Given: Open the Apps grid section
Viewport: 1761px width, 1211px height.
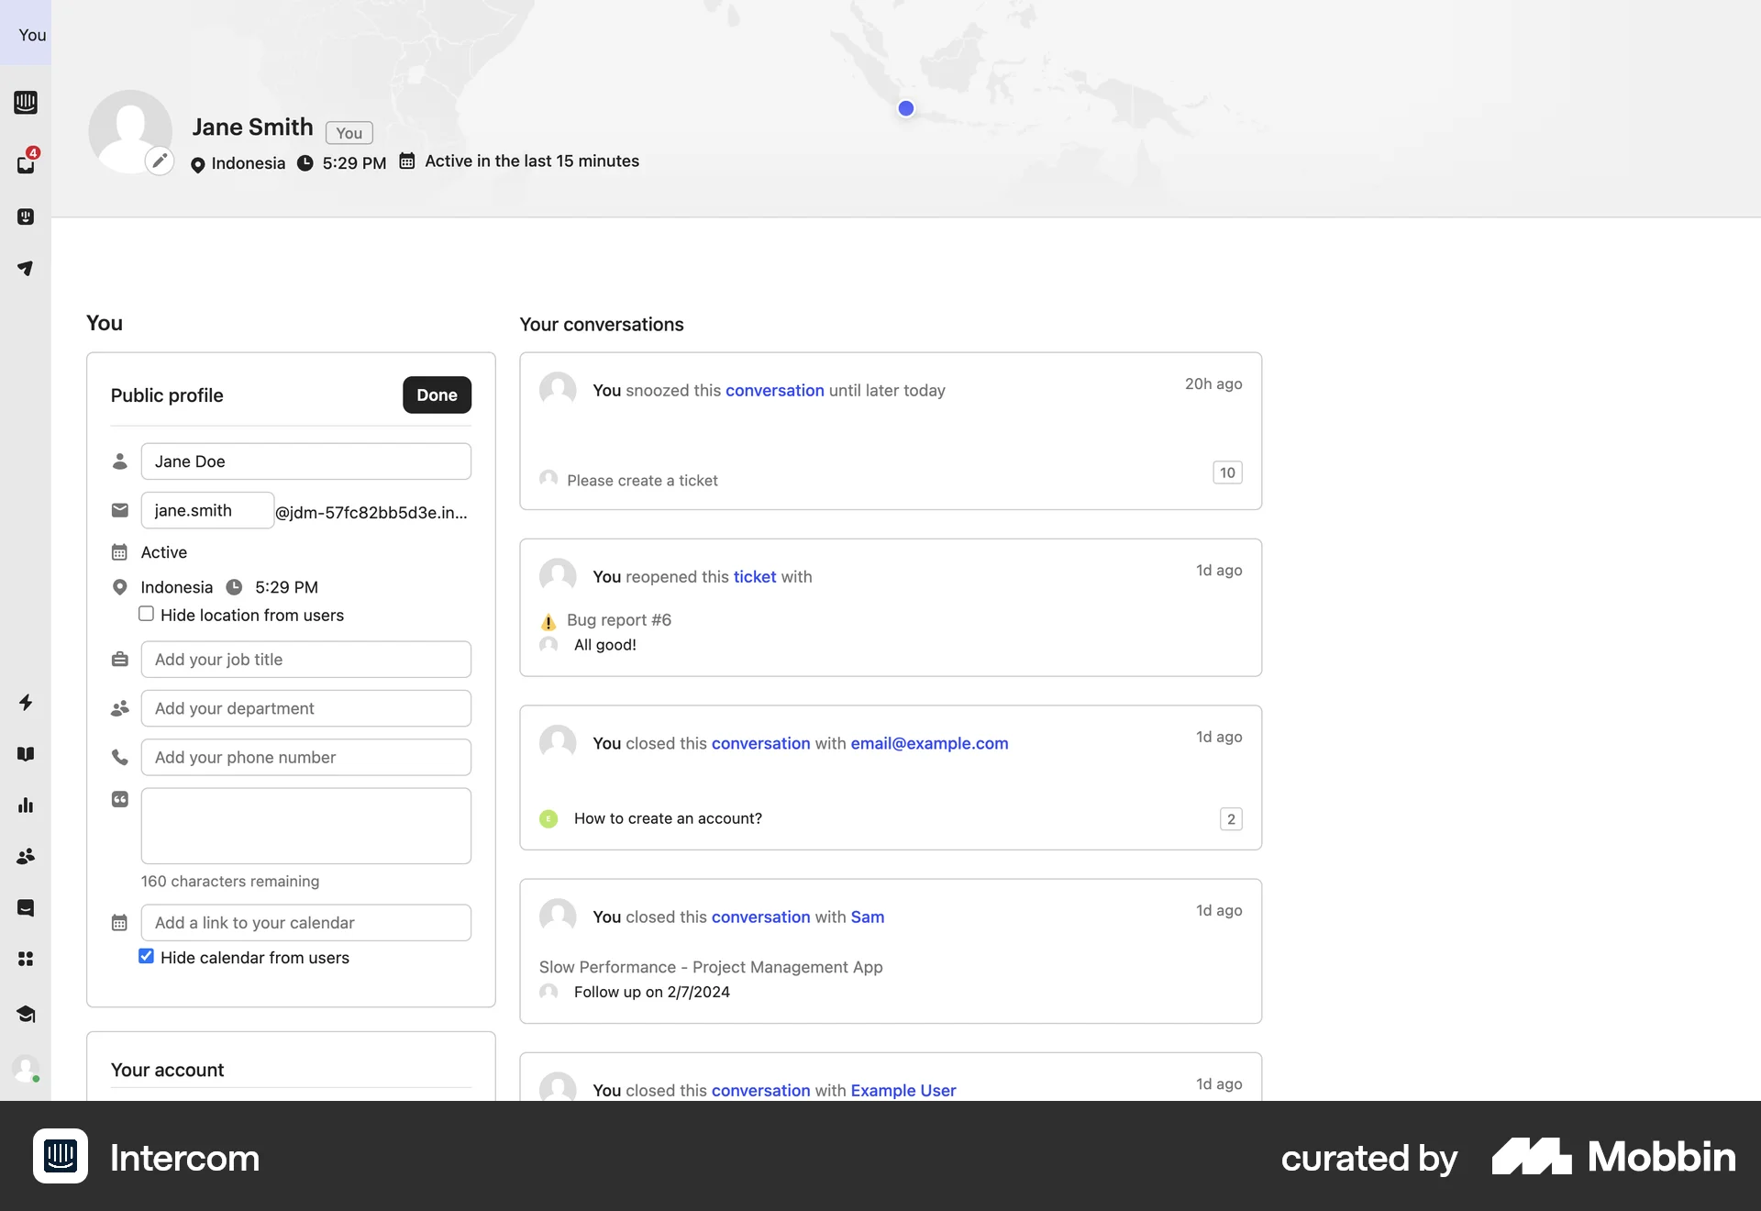Looking at the screenshot, I should tap(26, 959).
